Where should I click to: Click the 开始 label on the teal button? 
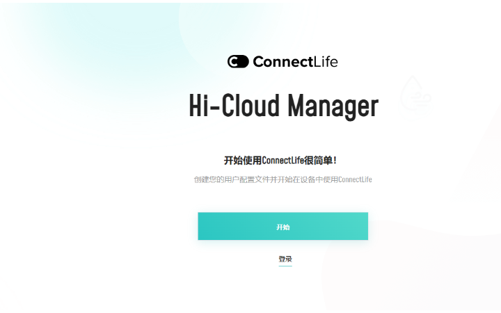(283, 227)
